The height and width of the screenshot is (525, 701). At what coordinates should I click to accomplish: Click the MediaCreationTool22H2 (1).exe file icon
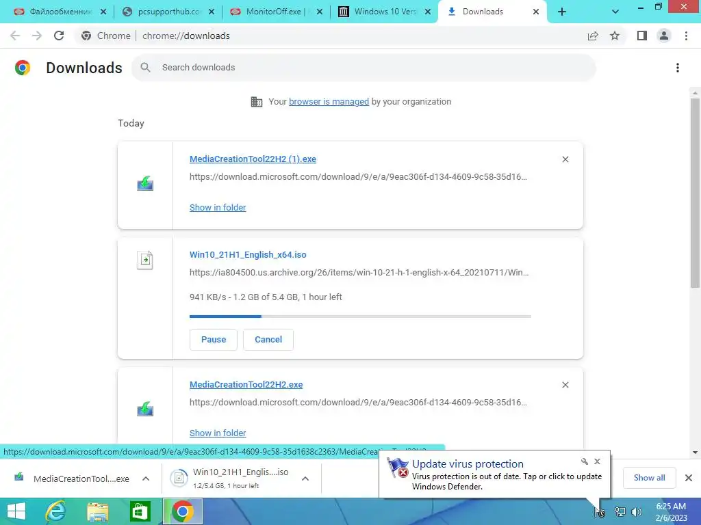pyautogui.click(x=145, y=183)
